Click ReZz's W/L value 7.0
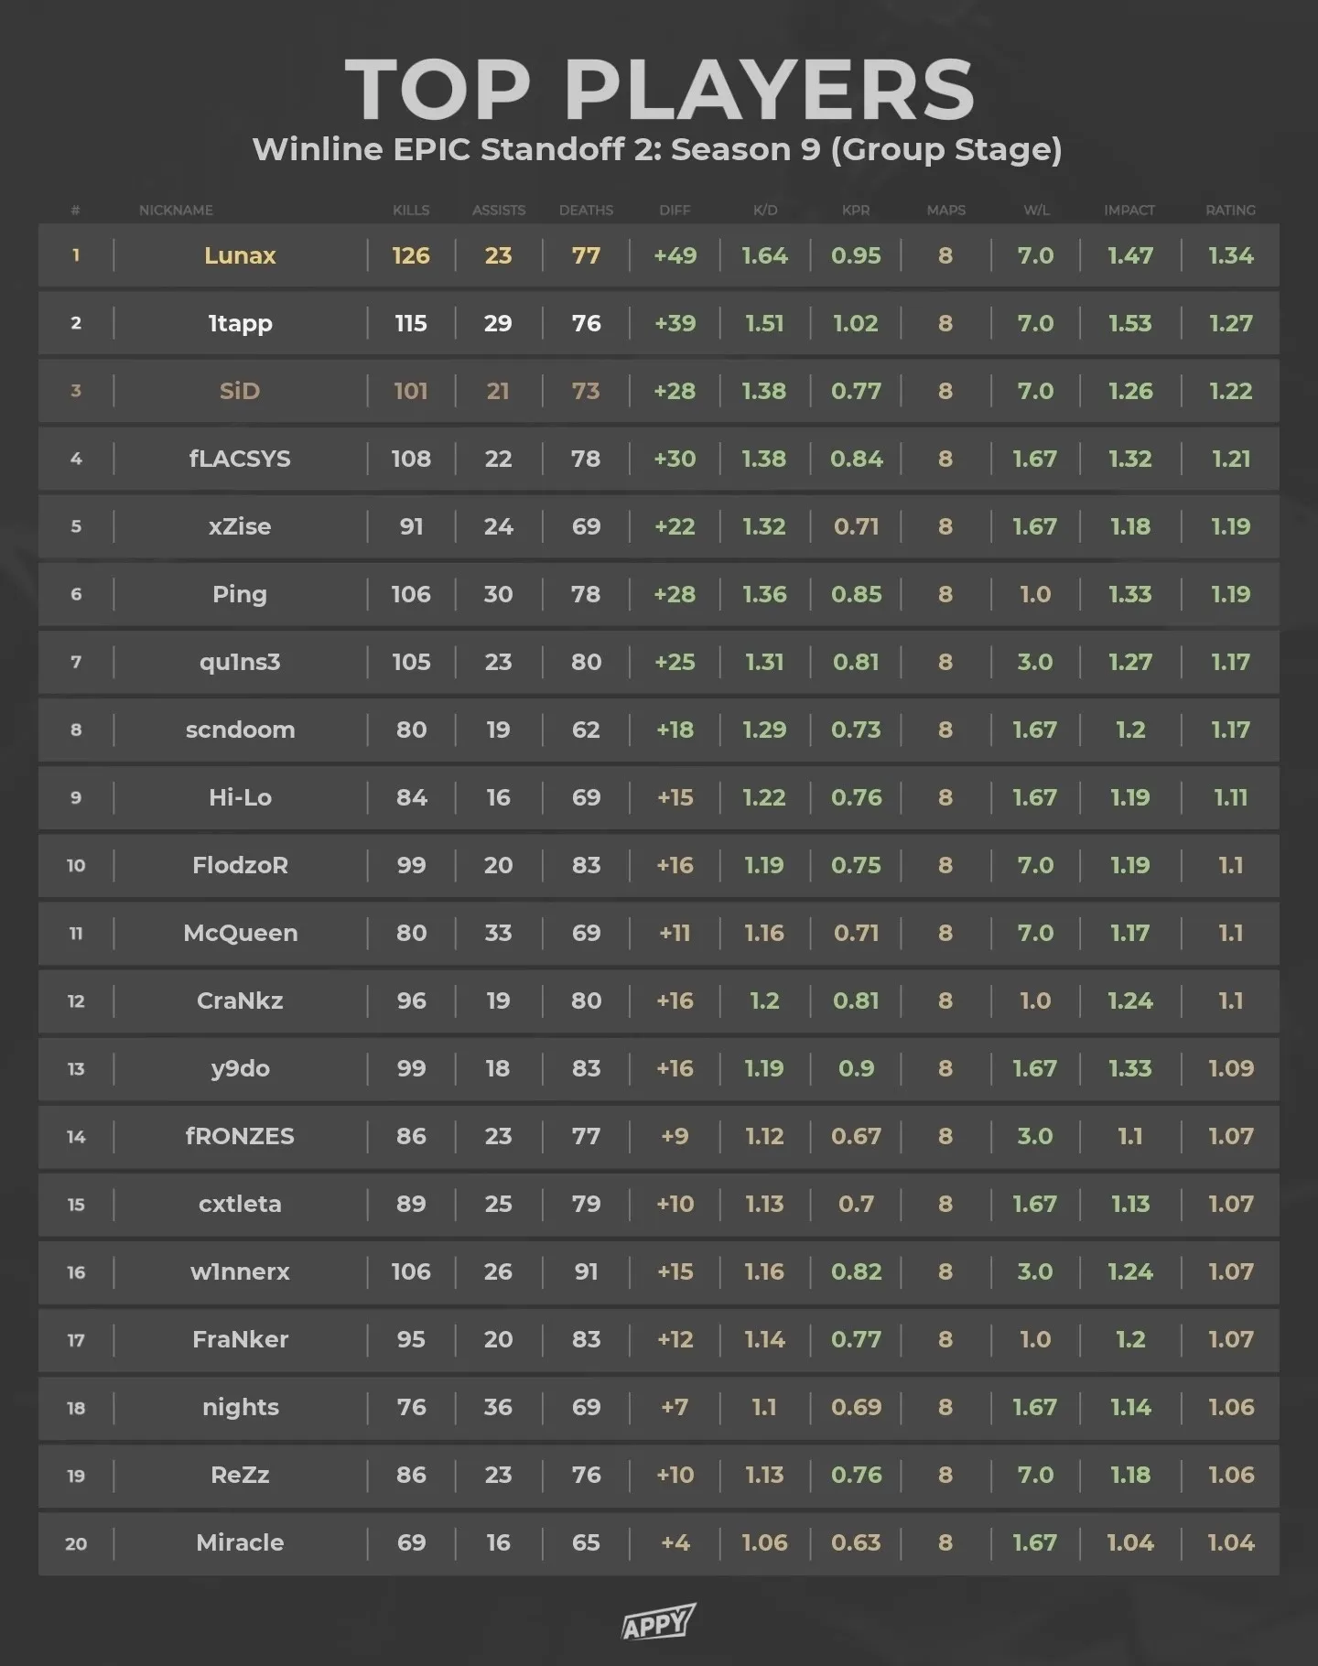Screen dimensions: 1318x1666 click(x=1036, y=1475)
